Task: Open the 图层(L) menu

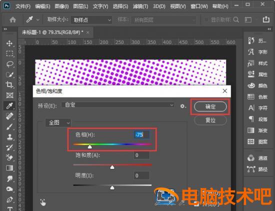Action: (x=80, y=6)
